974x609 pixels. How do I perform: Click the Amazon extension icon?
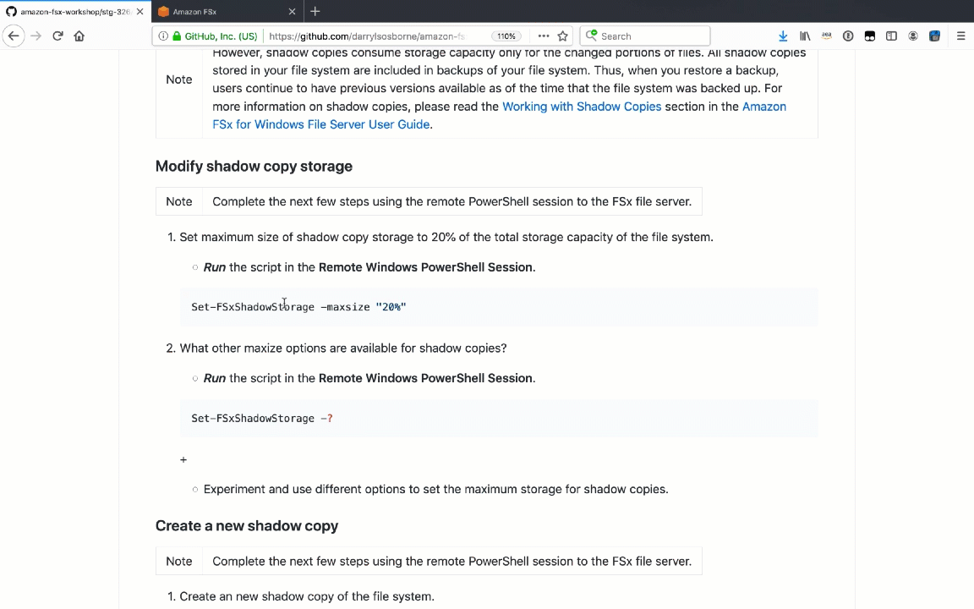(827, 36)
